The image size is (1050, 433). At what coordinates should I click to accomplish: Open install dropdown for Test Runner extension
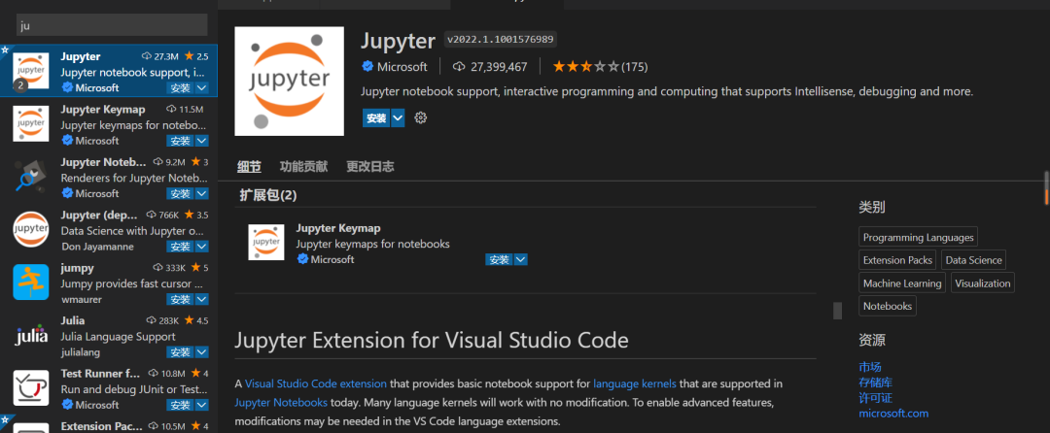(x=201, y=405)
